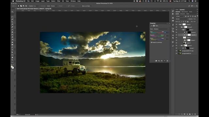Viewport: 209px width, 117px height.
Task: Hide the Curves 1 layer
Action: coord(176,48)
